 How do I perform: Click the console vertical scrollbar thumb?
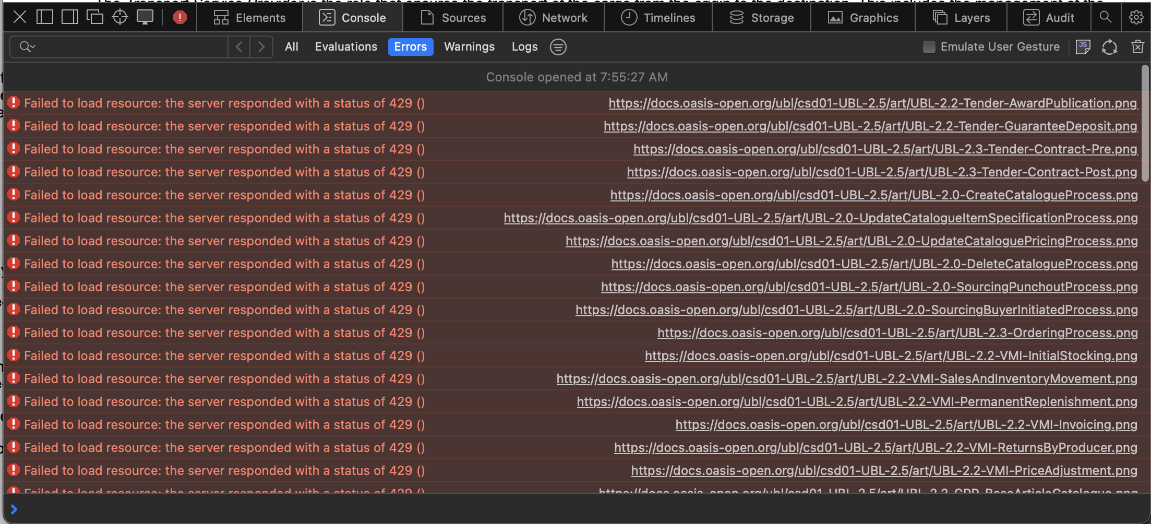1145,123
